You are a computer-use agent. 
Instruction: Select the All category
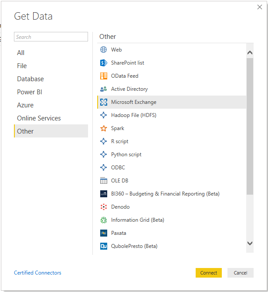[x=51, y=53]
